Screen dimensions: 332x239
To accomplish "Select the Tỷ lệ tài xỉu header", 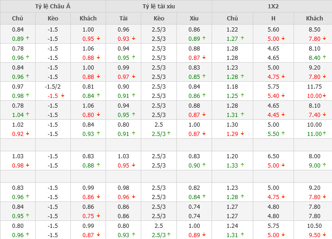I will pyautogui.click(x=159, y=6).
